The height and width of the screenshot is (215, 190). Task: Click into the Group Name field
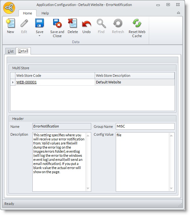coord(145,127)
